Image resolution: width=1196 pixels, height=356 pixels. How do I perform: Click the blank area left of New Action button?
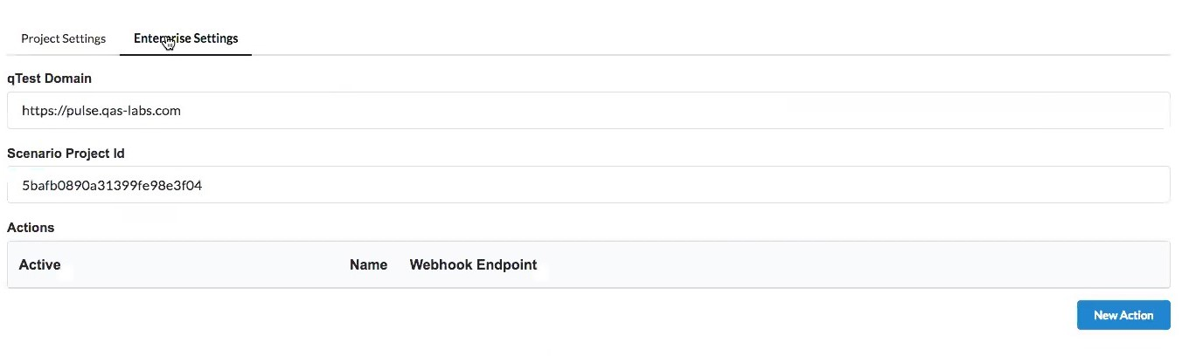click(787, 315)
